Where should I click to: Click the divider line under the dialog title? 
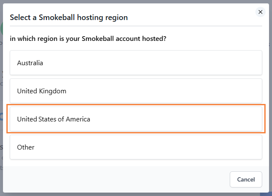pos(136,26)
